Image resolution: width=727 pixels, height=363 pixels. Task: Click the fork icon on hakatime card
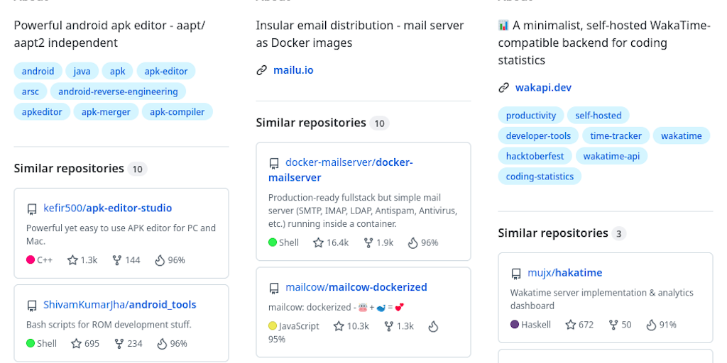tap(613, 325)
